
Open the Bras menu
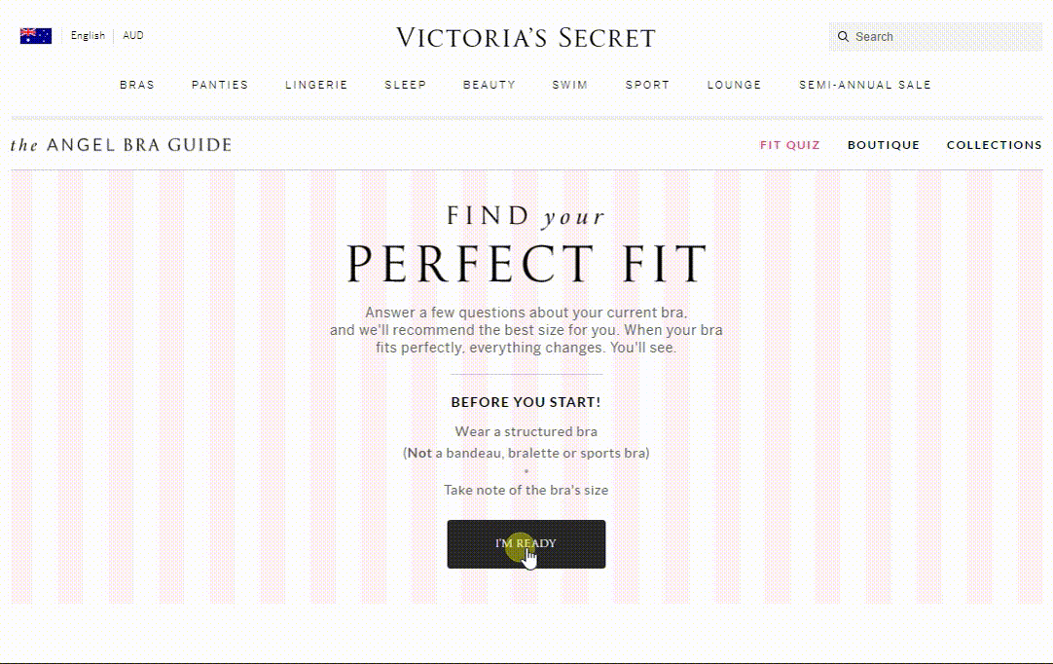click(x=137, y=85)
